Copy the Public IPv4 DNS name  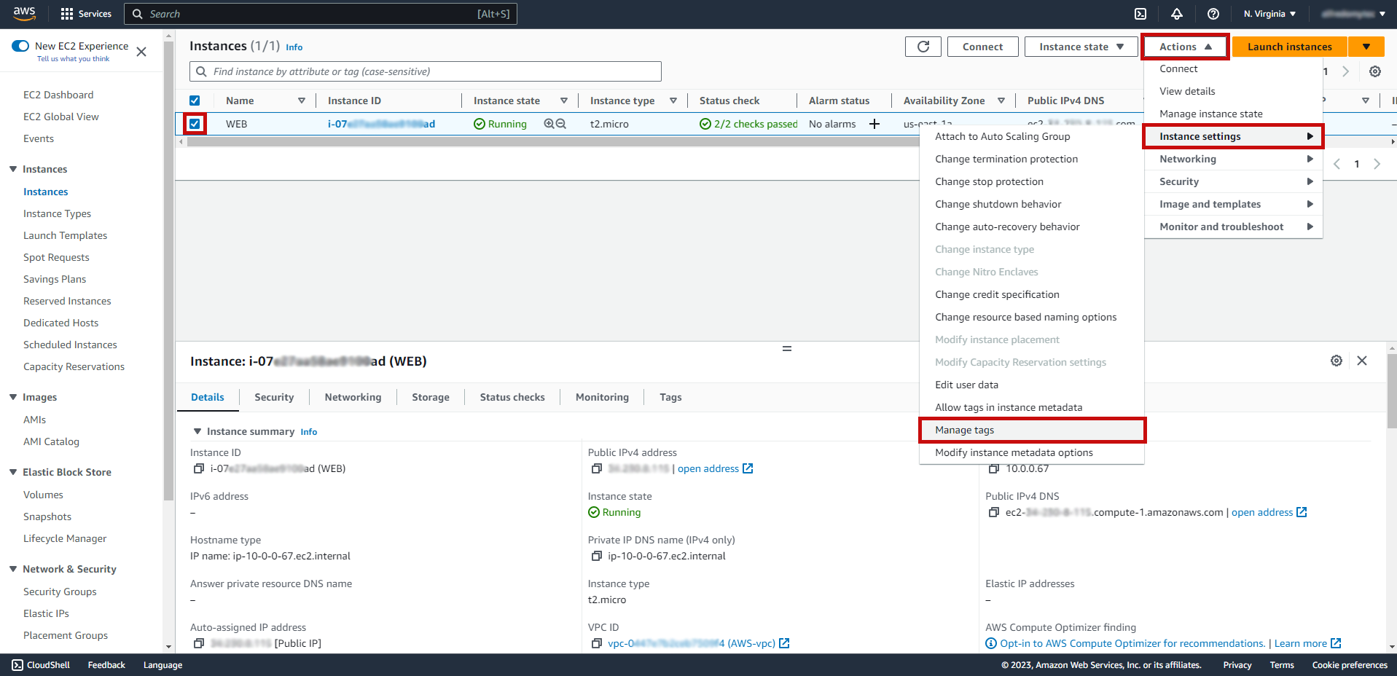[994, 512]
